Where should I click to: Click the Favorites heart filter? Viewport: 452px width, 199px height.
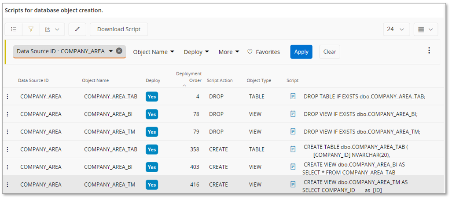pos(263,52)
